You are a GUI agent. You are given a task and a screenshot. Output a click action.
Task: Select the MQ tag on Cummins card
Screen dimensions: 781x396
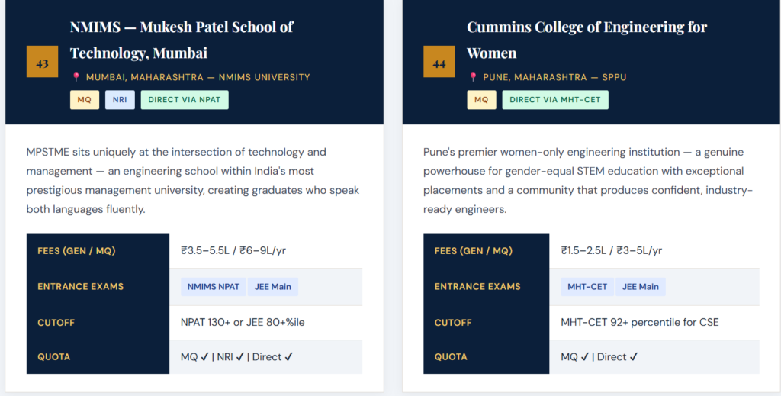pyautogui.click(x=481, y=100)
